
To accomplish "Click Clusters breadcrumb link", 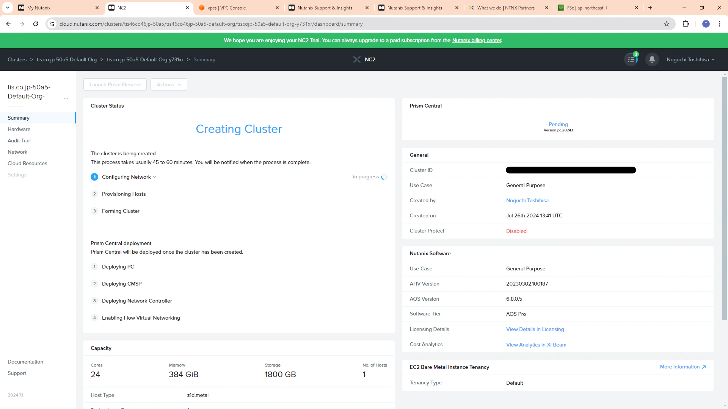I will [17, 59].
